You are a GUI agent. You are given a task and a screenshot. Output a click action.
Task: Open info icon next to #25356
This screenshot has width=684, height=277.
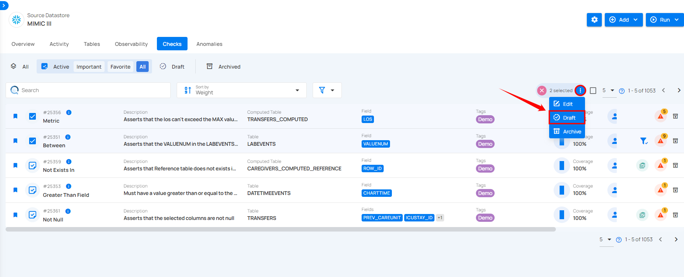point(69,112)
